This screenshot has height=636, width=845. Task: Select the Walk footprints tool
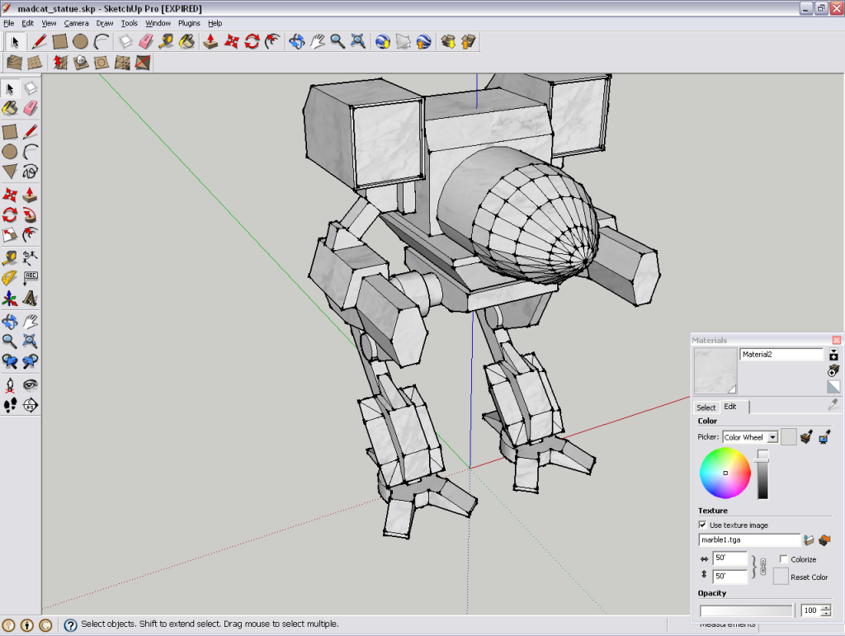(10, 404)
